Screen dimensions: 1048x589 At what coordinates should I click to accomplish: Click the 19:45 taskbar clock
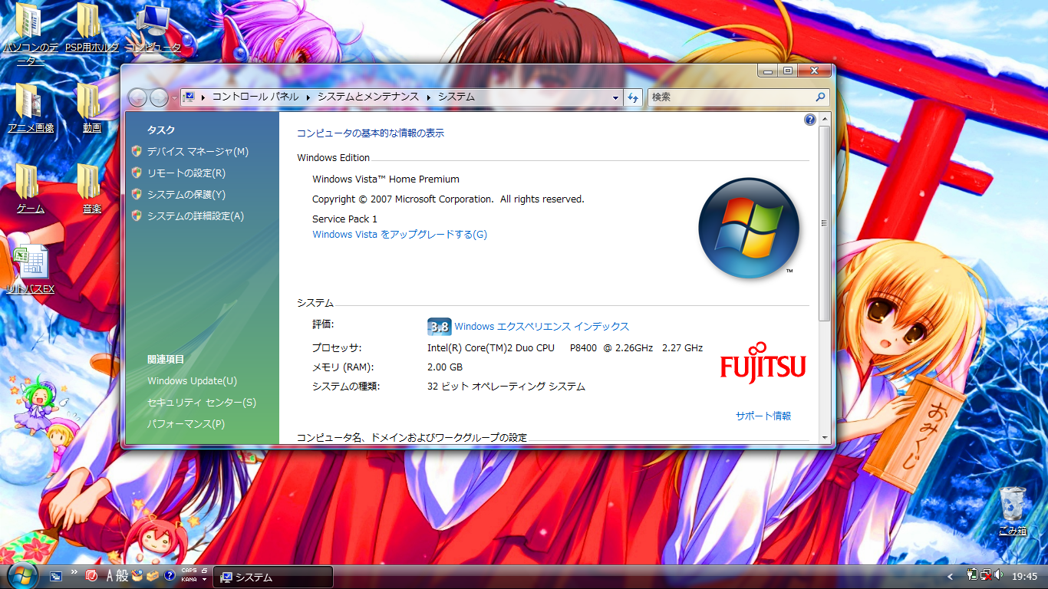pos(1024,576)
